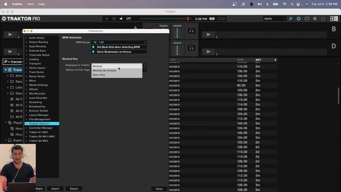
Task: Open the View menu
Action: click(30, 4)
